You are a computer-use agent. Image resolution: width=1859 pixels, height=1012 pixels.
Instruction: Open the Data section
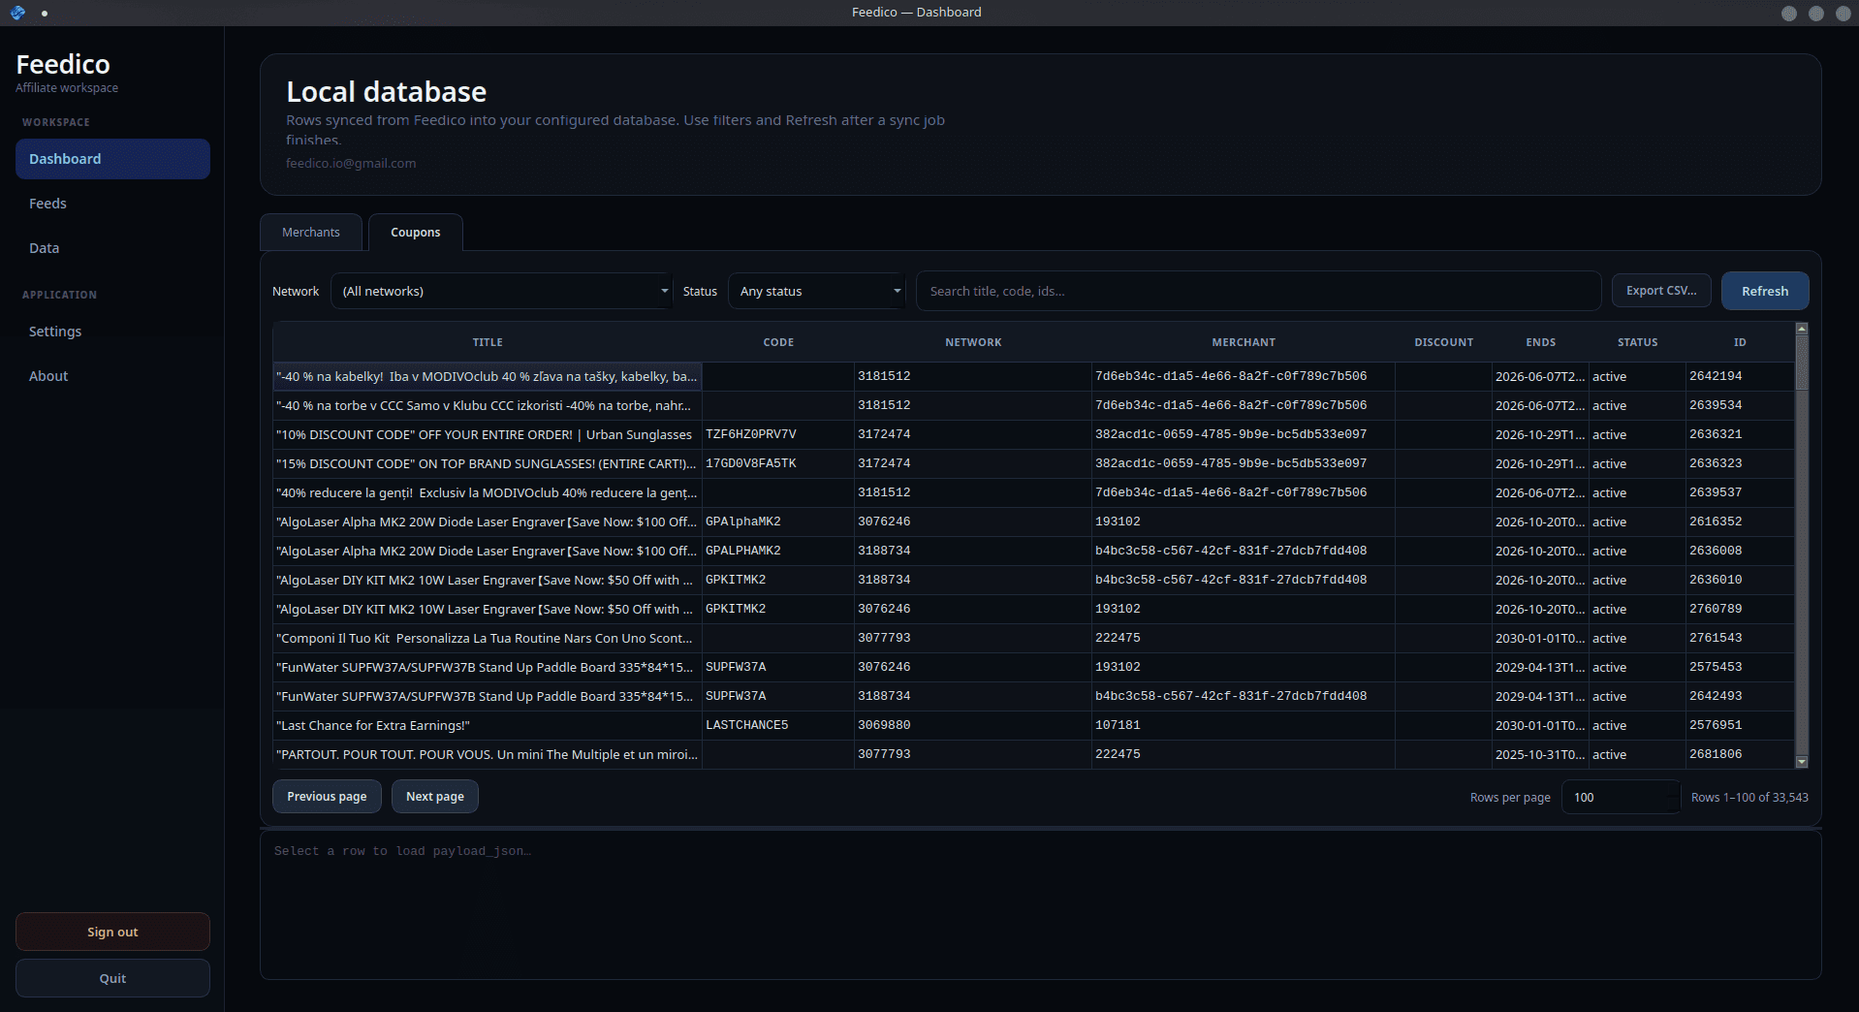(x=112, y=248)
